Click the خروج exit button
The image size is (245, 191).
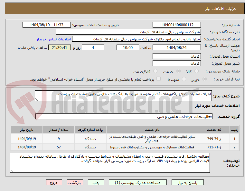click(x=54, y=182)
